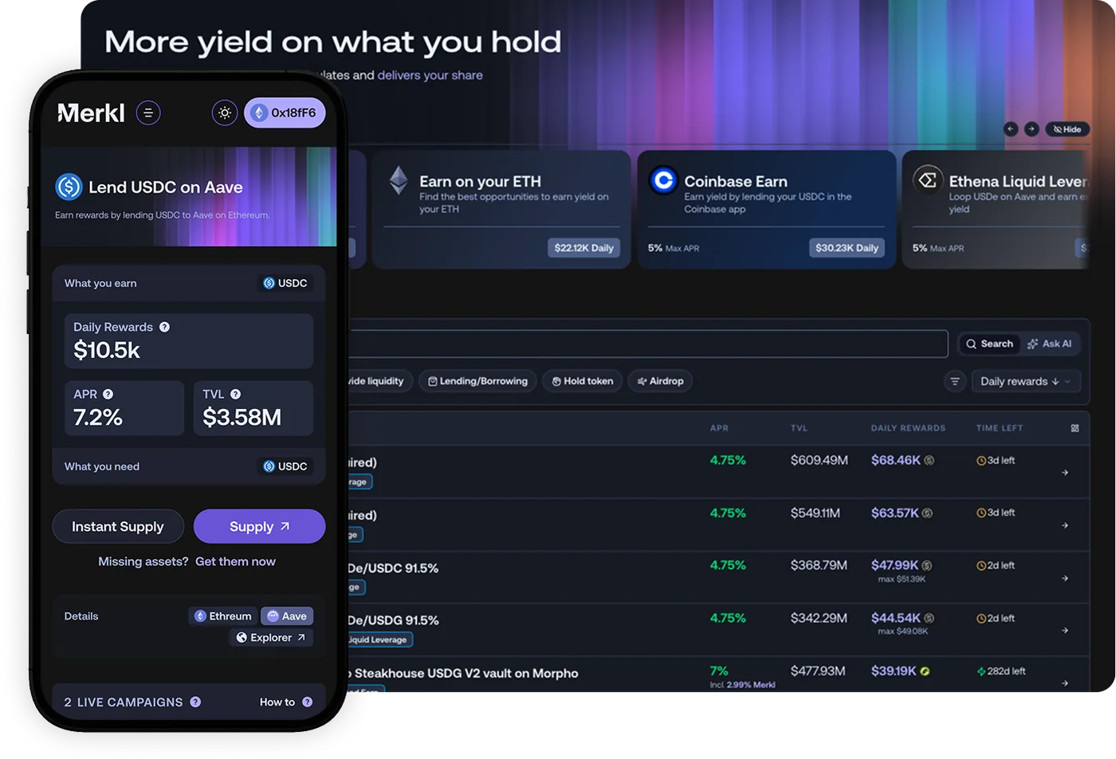Open the Merkl hamburger menu icon

click(x=148, y=113)
